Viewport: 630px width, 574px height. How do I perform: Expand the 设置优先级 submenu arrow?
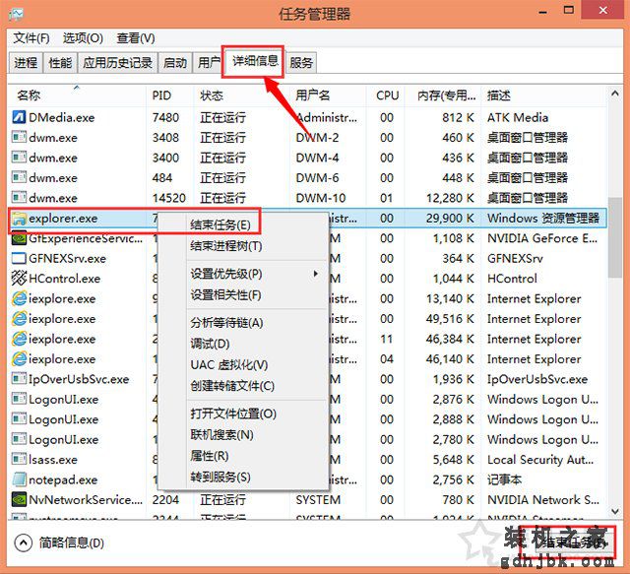(316, 274)
